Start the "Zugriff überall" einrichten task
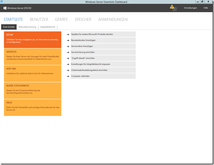 103,58
